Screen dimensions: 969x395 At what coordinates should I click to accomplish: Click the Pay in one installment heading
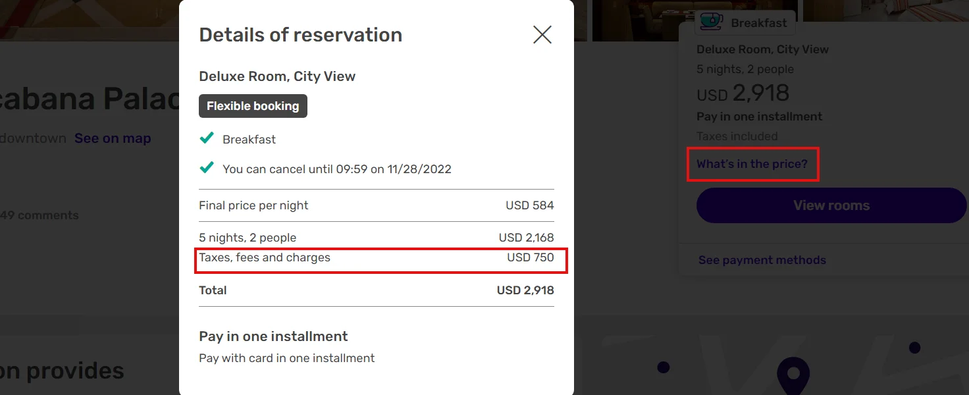coord(273,336)
